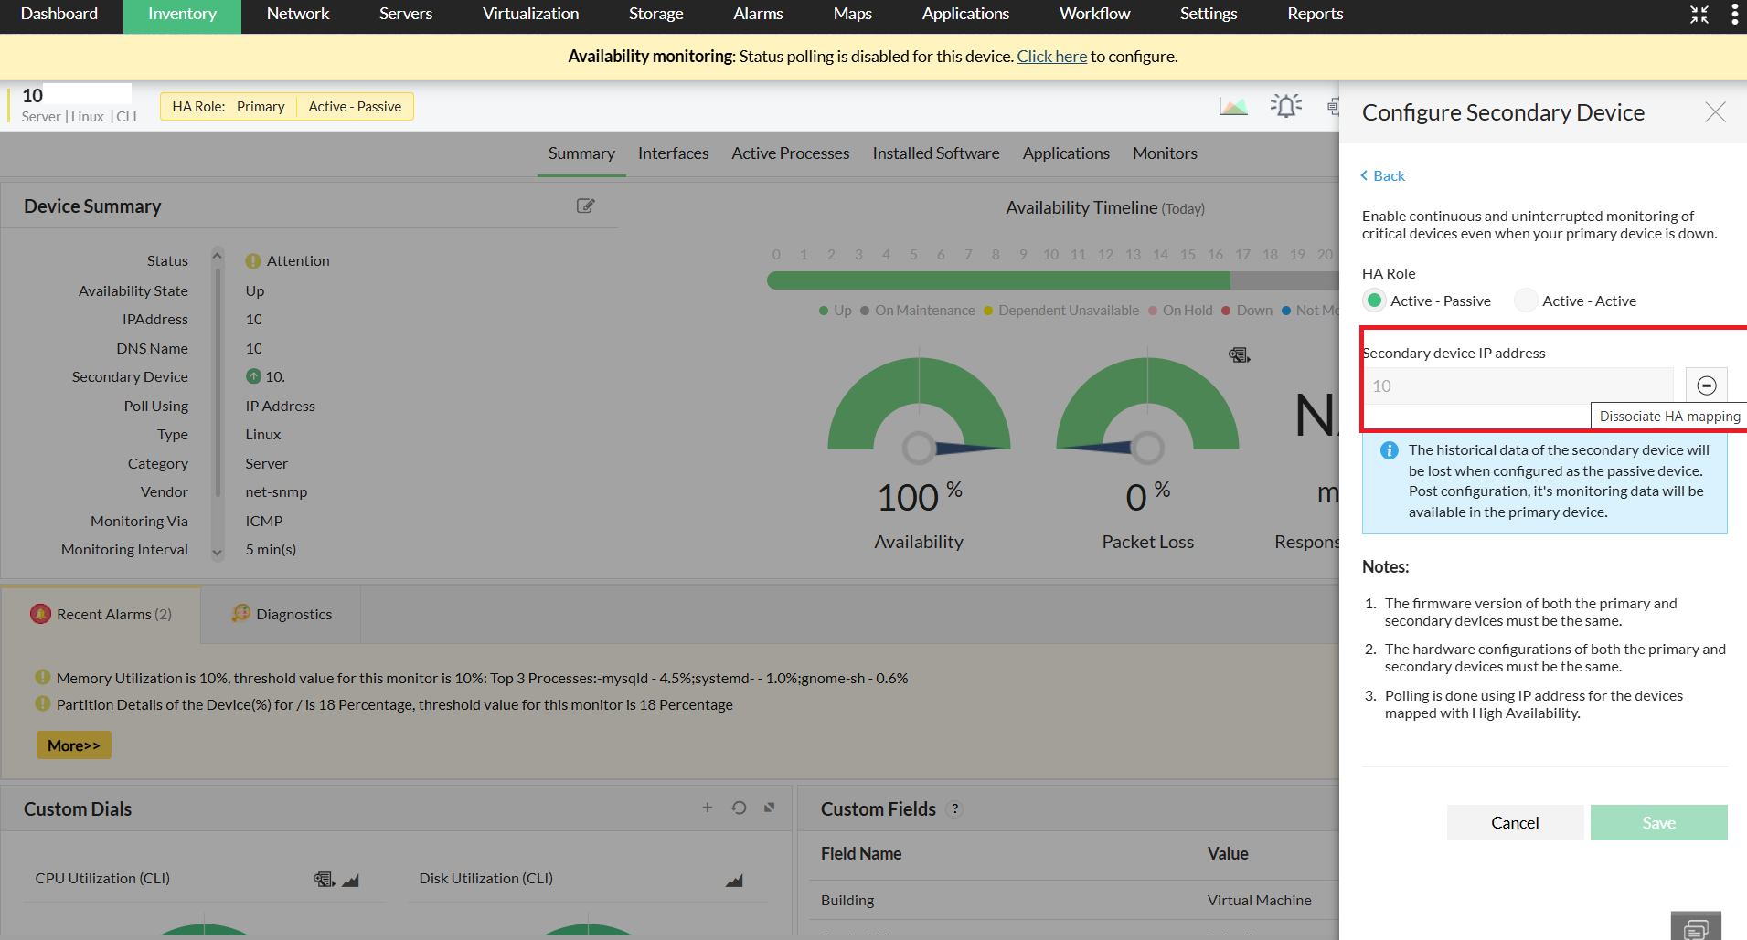
Task: Switch to the Interfaces tab
Action: click(673, 153)
